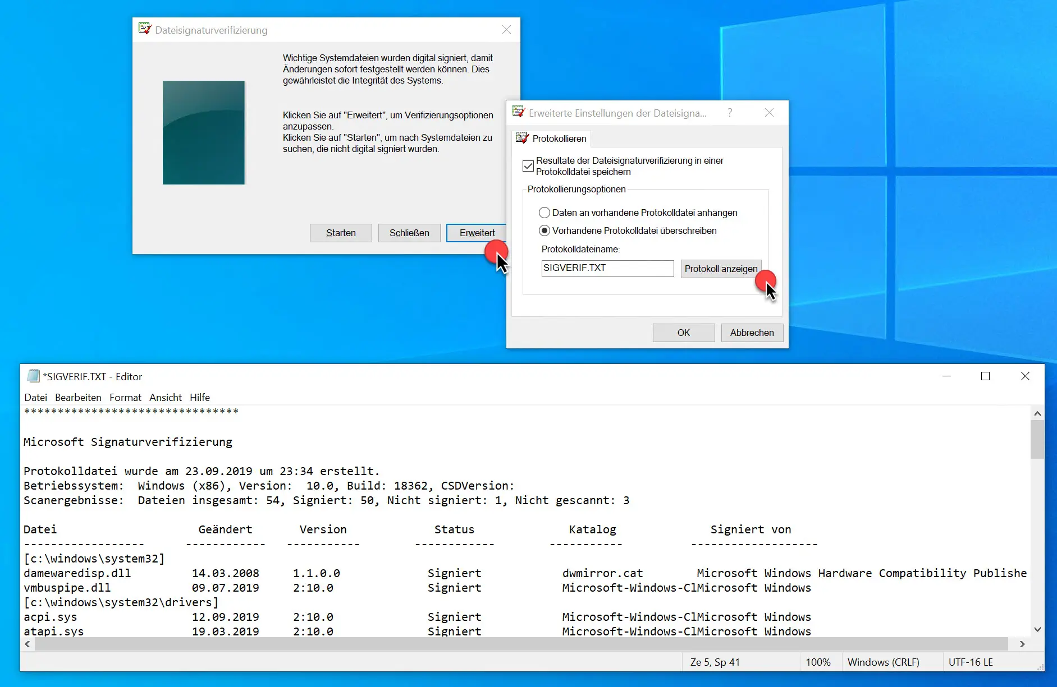Select "Daten an vorhandene Protokolldatei anhängen"
This screenshot has height=687, width=1057.
point(544,212)
